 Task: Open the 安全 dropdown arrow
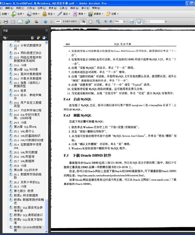54,14
